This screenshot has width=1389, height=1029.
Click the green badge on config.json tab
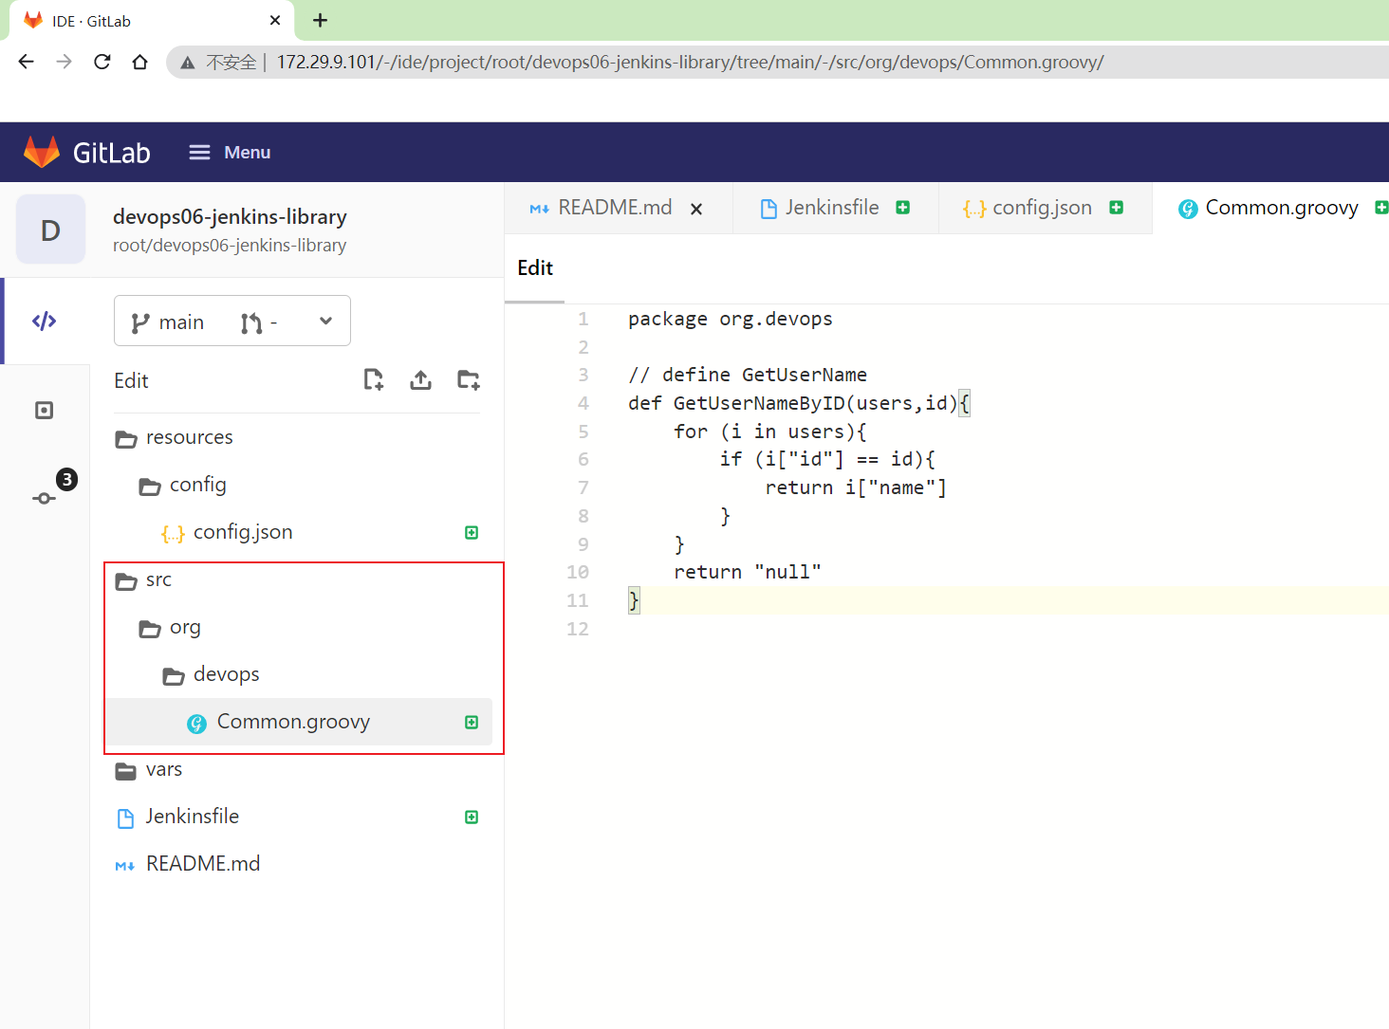1117,208
